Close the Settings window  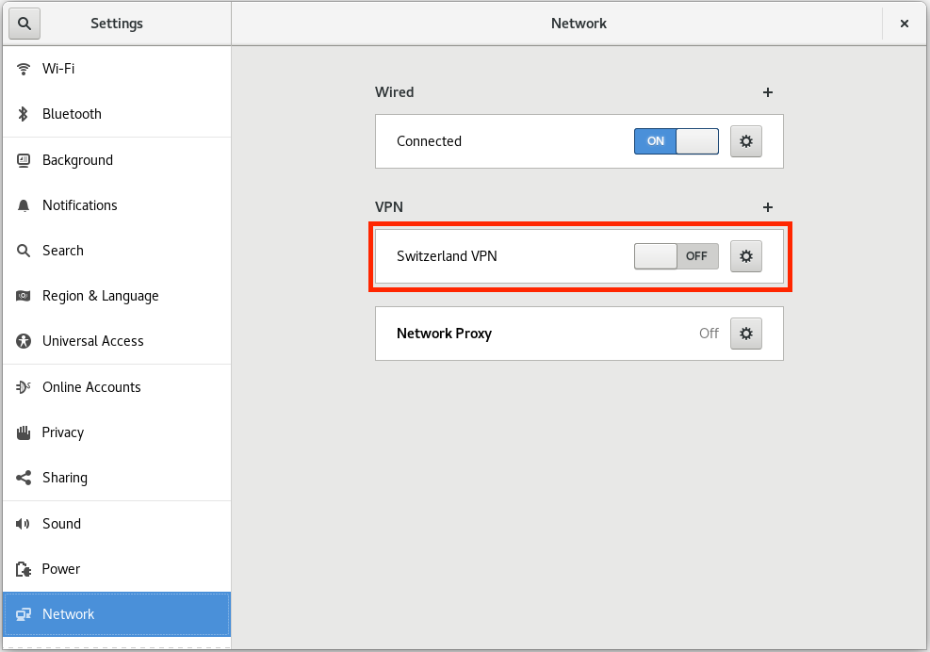[x=905, y=24]
